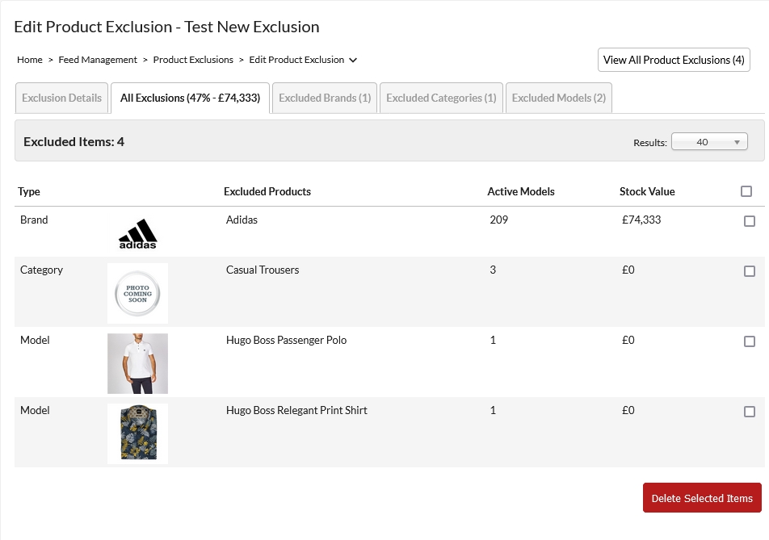
Task: Click the Photo Coming Soon placeholder image
Action: pos(137,293)
